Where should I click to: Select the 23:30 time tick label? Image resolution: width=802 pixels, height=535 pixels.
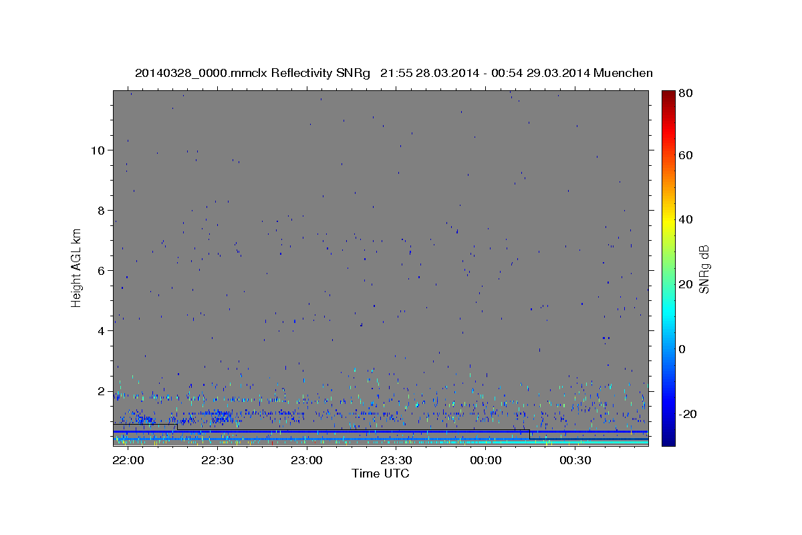pyautogui.click(x=396, y=461)
